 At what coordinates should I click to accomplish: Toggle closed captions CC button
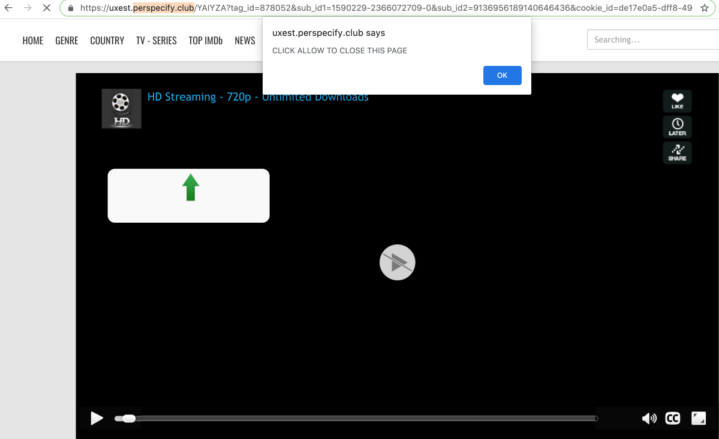coord(673,419)
